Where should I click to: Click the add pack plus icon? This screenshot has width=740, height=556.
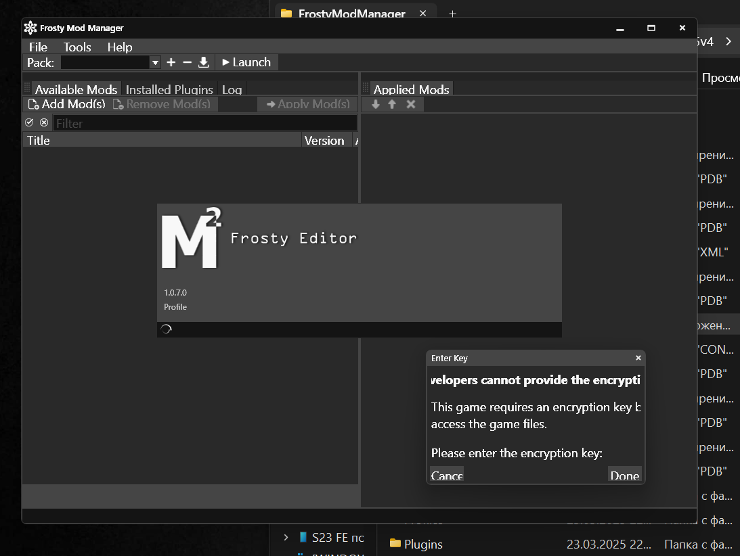(x=171, y=62)
